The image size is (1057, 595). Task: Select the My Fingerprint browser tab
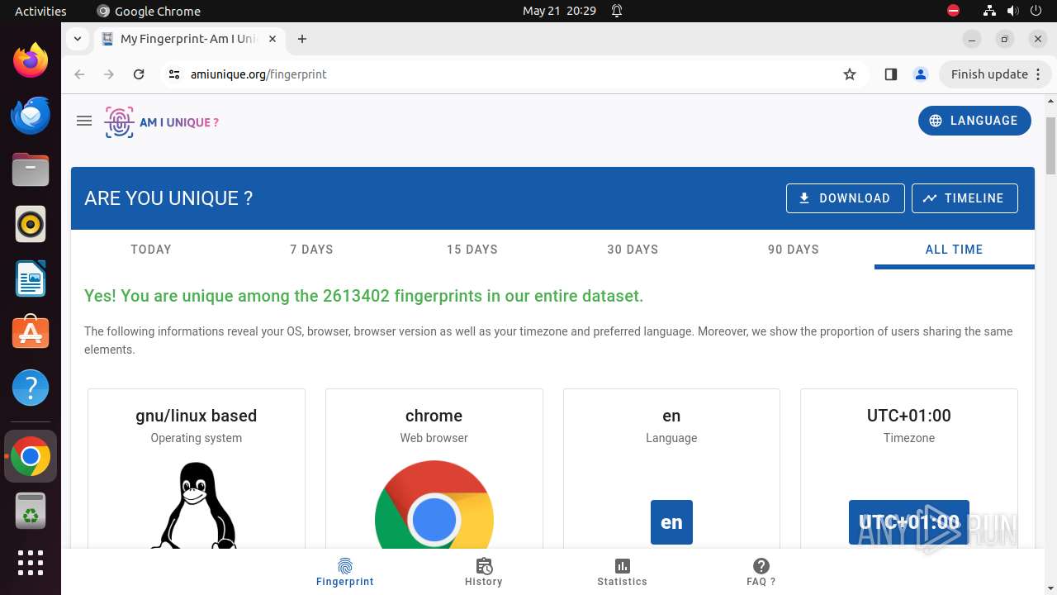(189, 39)
